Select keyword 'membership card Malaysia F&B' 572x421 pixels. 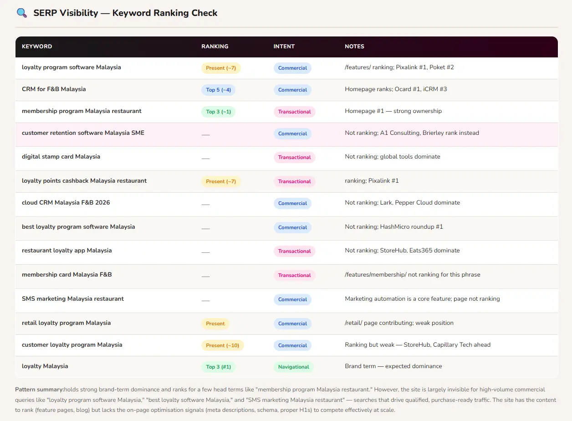click(67, 275)
